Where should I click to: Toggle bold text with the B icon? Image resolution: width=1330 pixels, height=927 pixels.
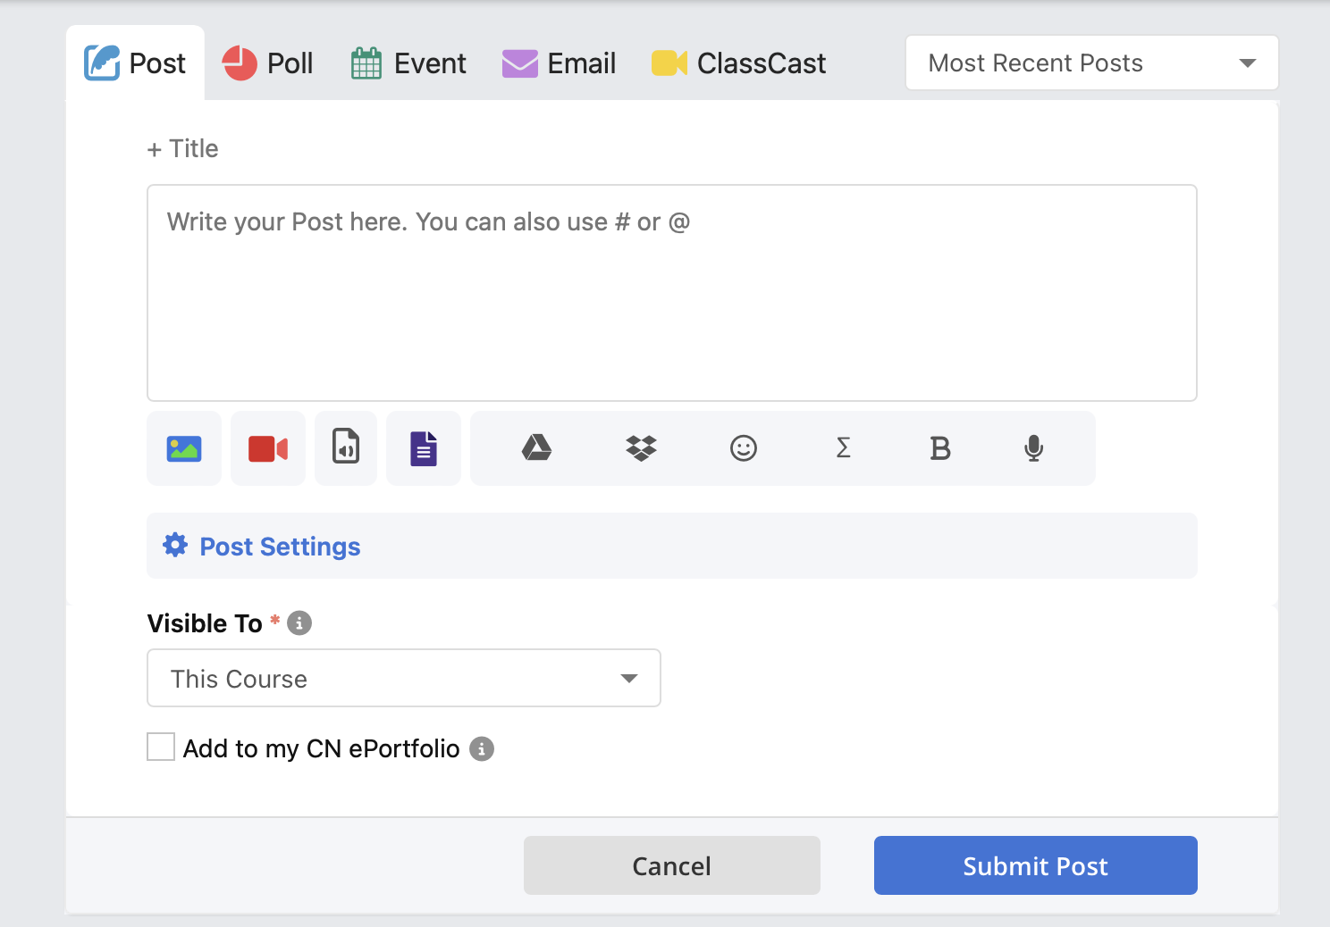tap(939, 447)
